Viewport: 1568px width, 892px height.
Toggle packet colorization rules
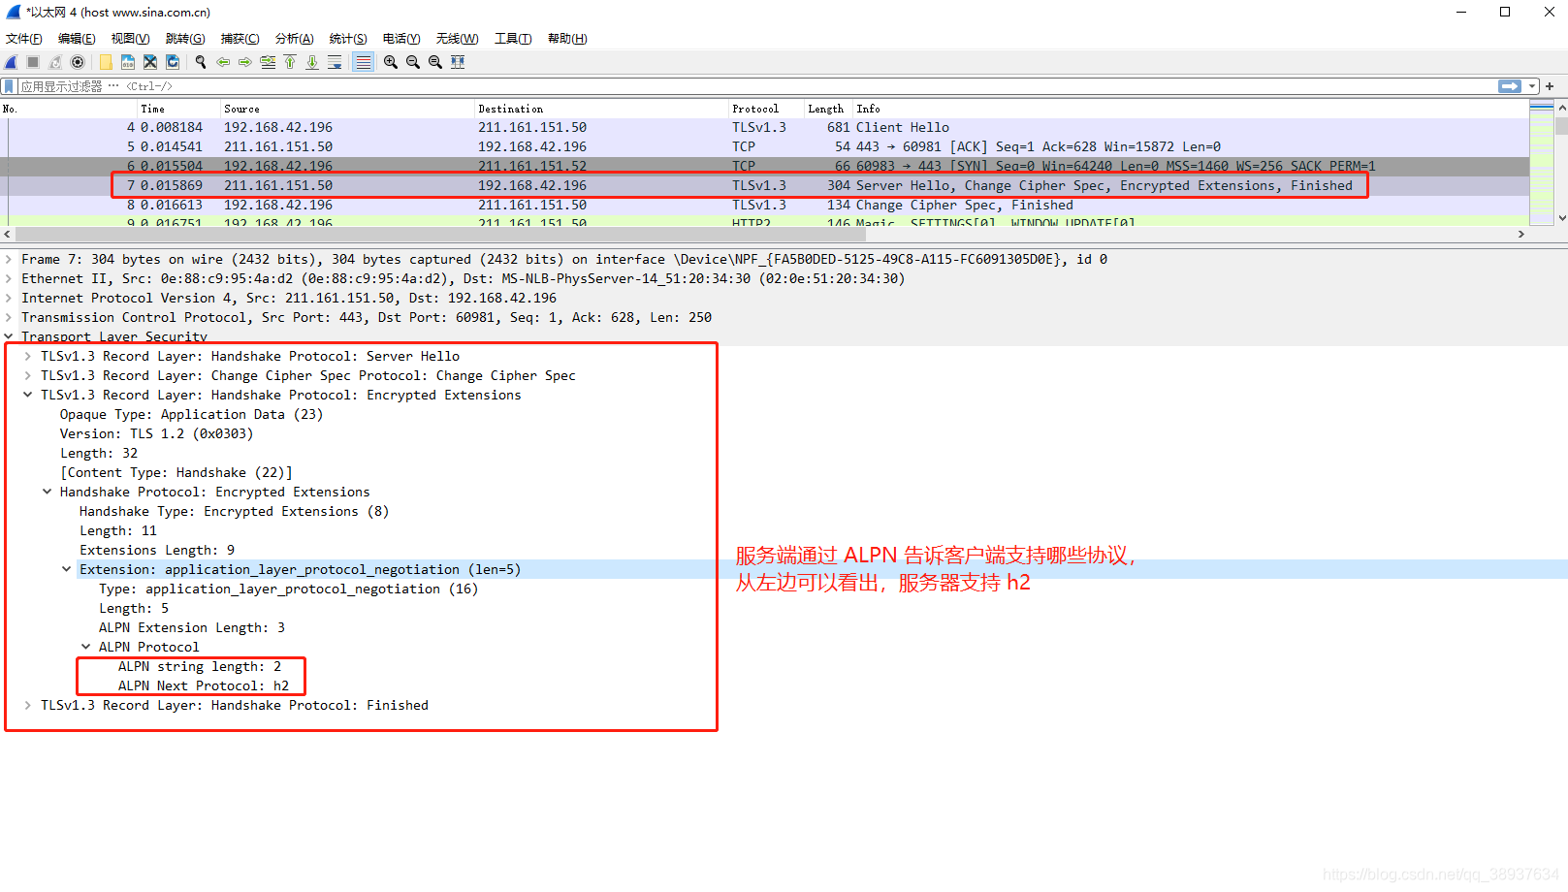(x=363, y=62)
